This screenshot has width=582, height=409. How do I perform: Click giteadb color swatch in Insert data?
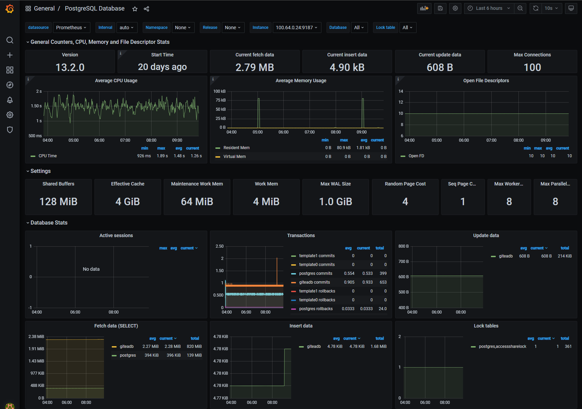[x=301, y=347]
